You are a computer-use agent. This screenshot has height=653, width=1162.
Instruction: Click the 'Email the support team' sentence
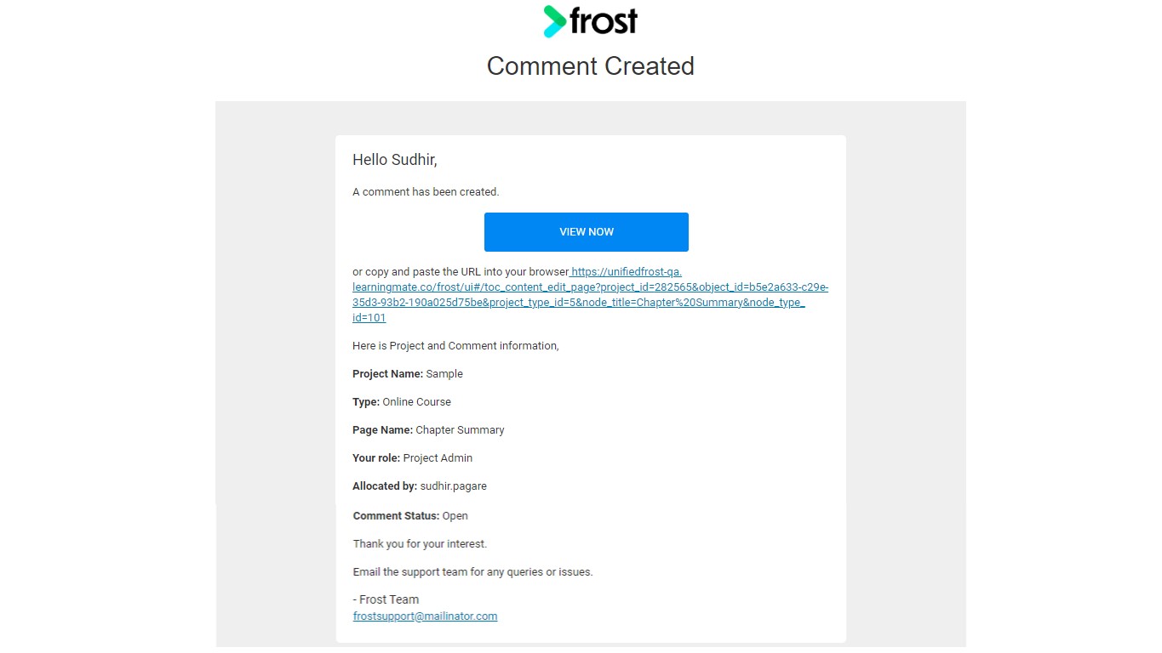(x=472, y=572)
